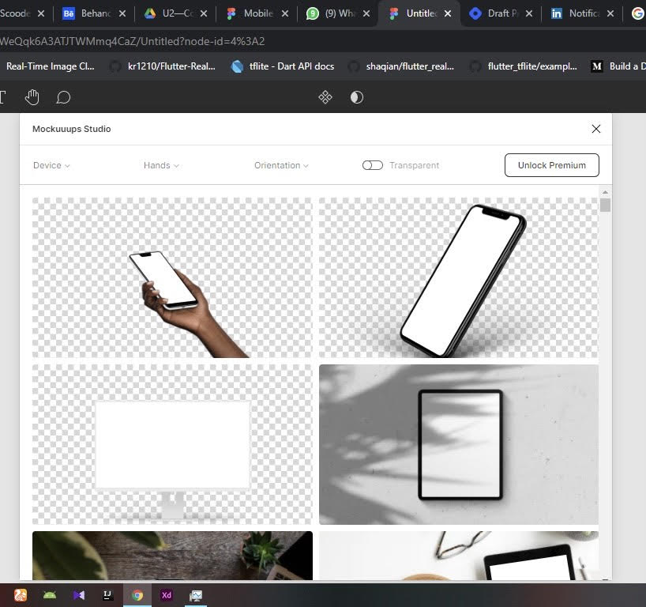The height and width of the screenshot is (607, 646).
Task: Select the wooden table plant mockup
Action: tap(172, 556)
